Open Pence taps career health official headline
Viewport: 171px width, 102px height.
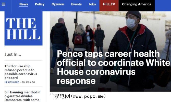point(113,67)
